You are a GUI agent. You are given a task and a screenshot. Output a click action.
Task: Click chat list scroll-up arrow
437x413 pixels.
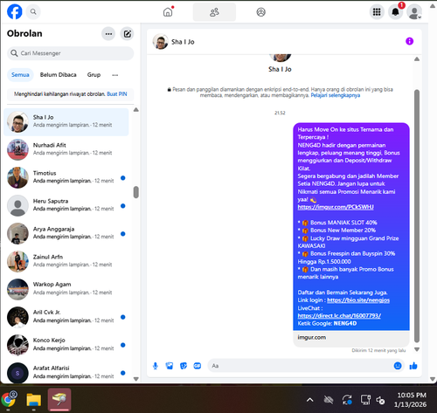click(x=135, y=110)
